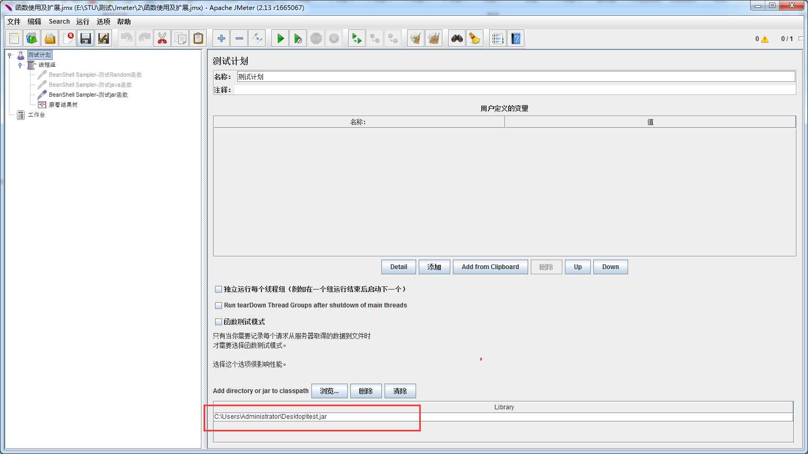Reset search with the yellow brush icon
The image size is (808, 454).
(x=475, y=38)
